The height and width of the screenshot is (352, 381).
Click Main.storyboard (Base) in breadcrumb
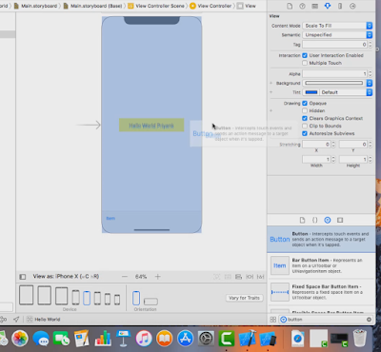click(x=92, y=6)
